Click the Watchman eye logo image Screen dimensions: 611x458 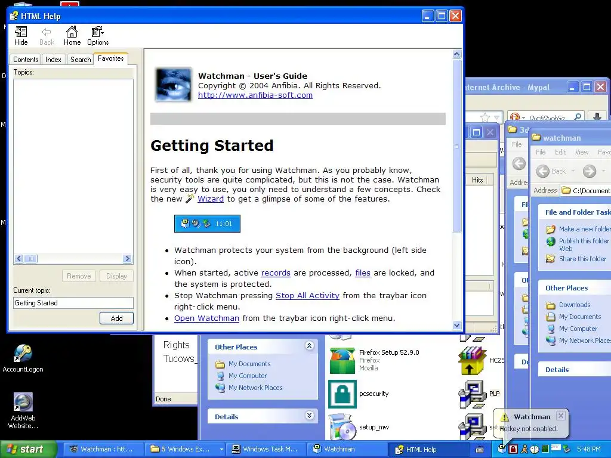(174, 85)
